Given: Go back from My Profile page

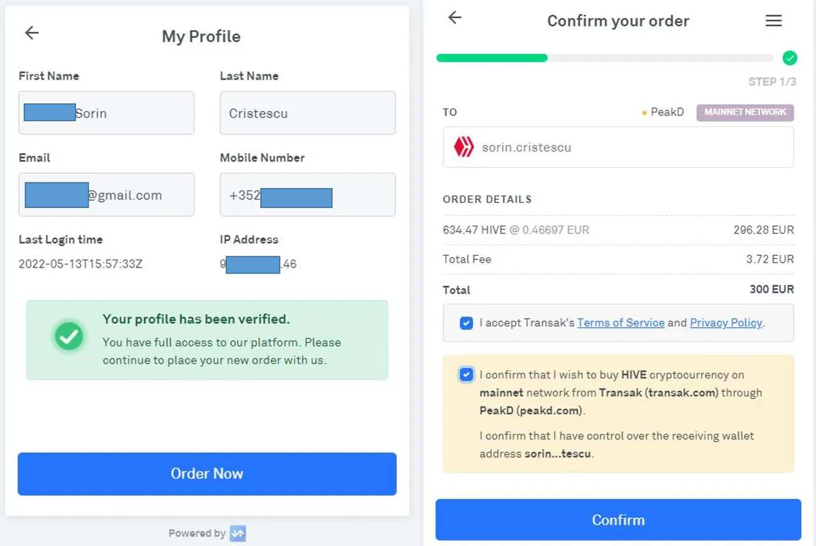Looking at the screenshot, I should pyautogui.click(x=32, y=33).
